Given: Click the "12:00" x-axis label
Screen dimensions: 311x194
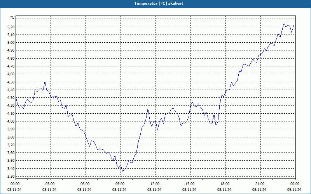Looking at the screenshot, I should [155, 184].
